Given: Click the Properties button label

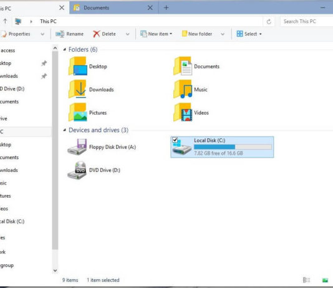Looking at the screenshot, I should tap(19, 34).
